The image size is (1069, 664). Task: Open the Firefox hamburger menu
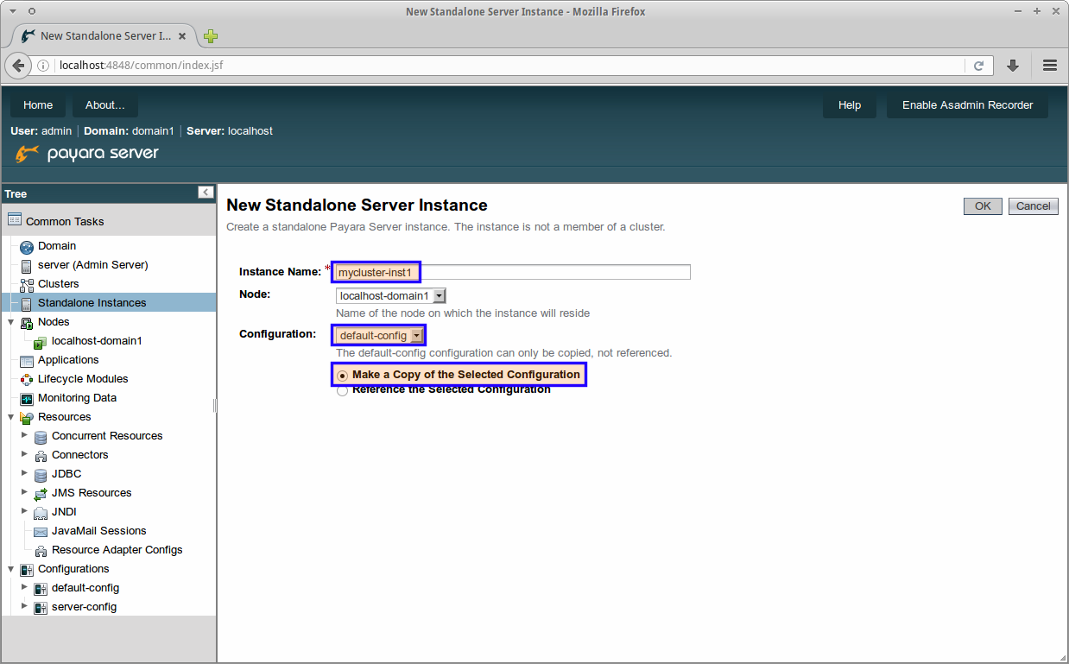(1049, 66)
